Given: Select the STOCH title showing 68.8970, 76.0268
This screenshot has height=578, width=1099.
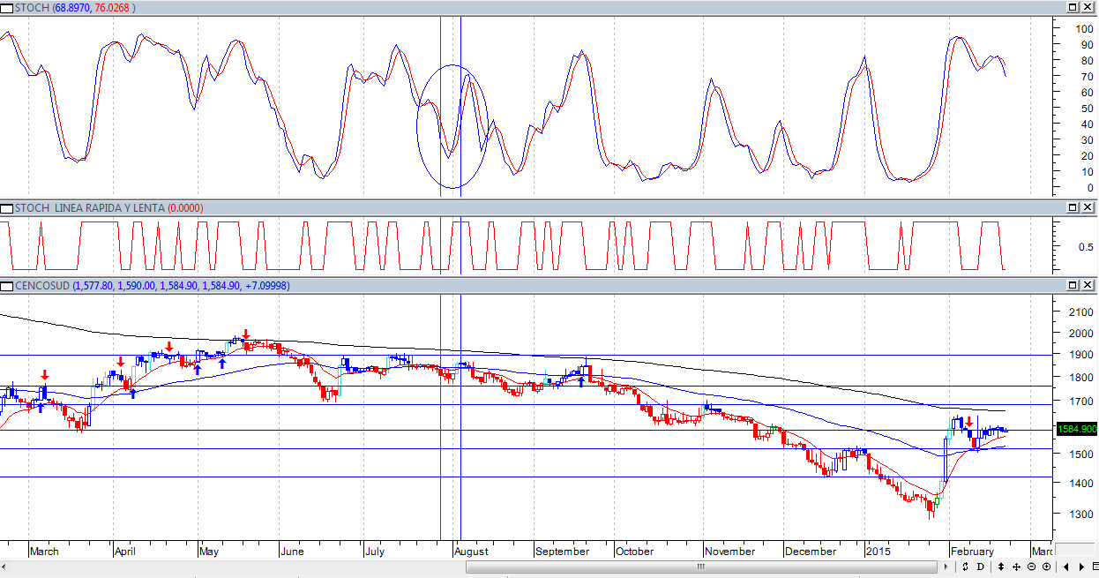Looking at the screenshot, I should coord(73,7).
